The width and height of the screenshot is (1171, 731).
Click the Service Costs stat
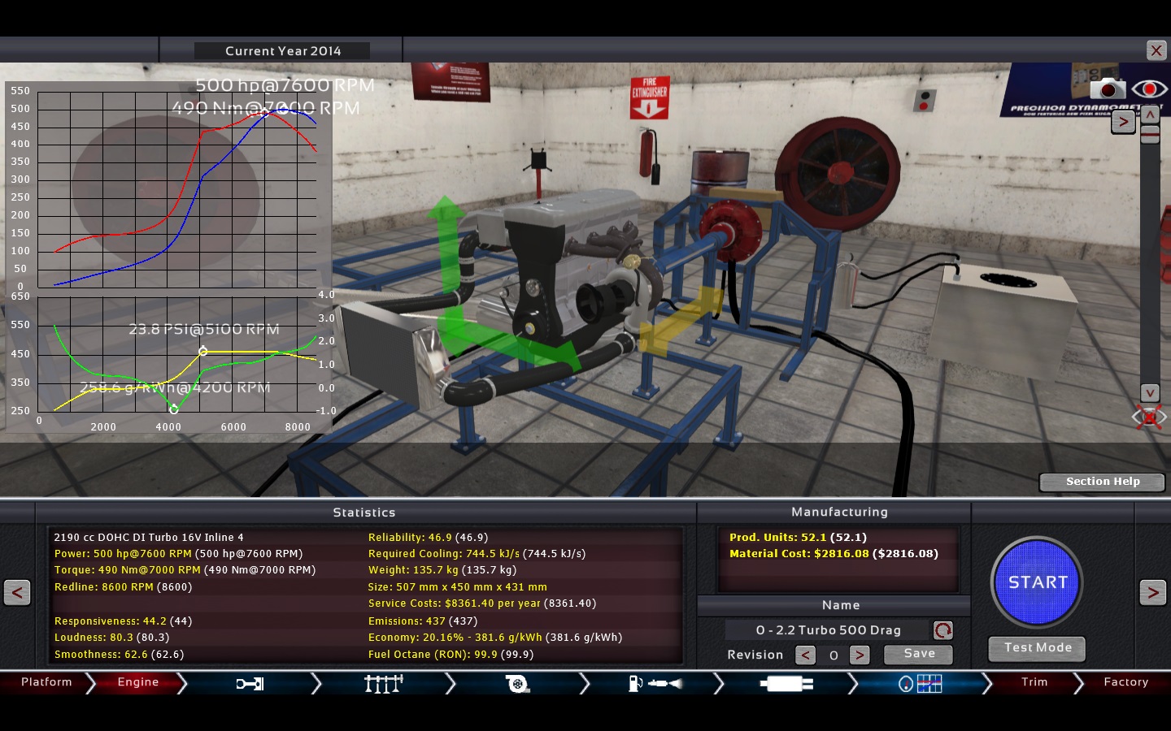[481, 603]
